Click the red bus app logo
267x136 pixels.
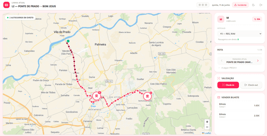pyautogui.click(x=6, y=5)
